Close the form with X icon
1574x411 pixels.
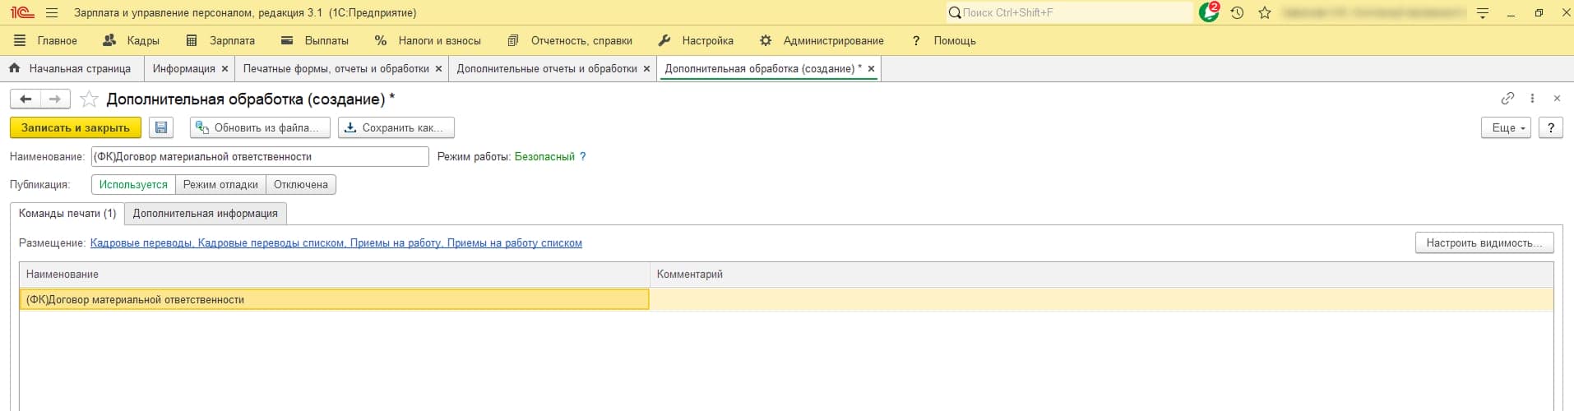1557,98
